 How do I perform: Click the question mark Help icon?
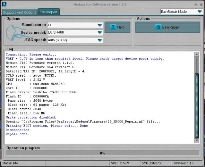click(x=113, y=27)
